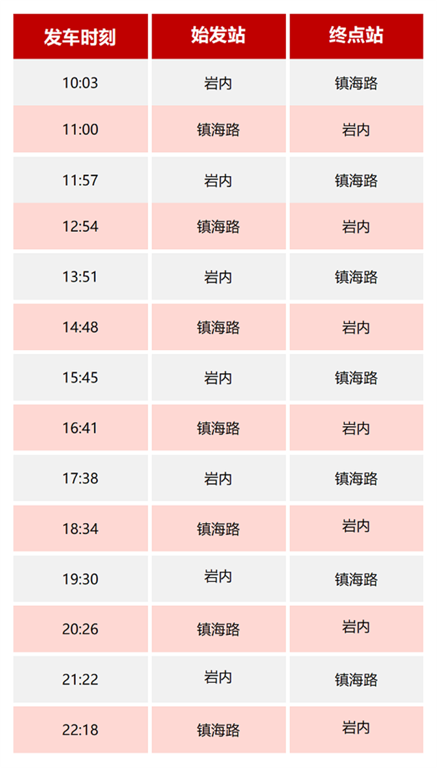Screen dimensions: 437x768
Task: Select the 17:38 departure cell
Action: (x=80, y=479)
